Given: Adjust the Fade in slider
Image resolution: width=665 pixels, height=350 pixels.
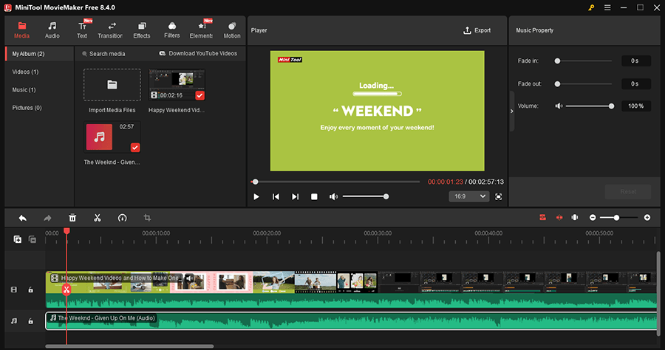Looking at the screenshot, I should tap(584, 61).
